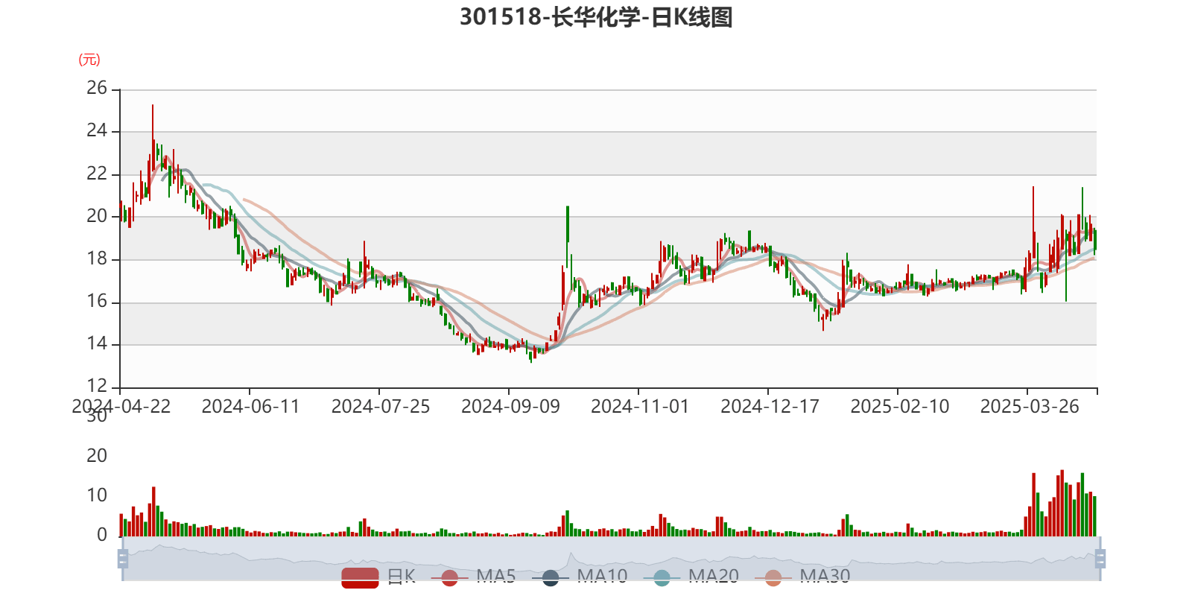Click the 2024-07-25 date axis label

tap(381, 407)
